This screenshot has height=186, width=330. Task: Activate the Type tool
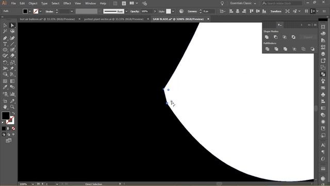coord(5,44)
